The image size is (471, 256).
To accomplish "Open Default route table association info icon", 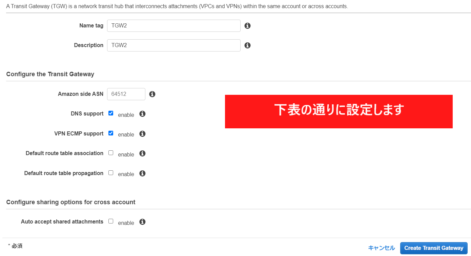I will click(x=142, y=153).
